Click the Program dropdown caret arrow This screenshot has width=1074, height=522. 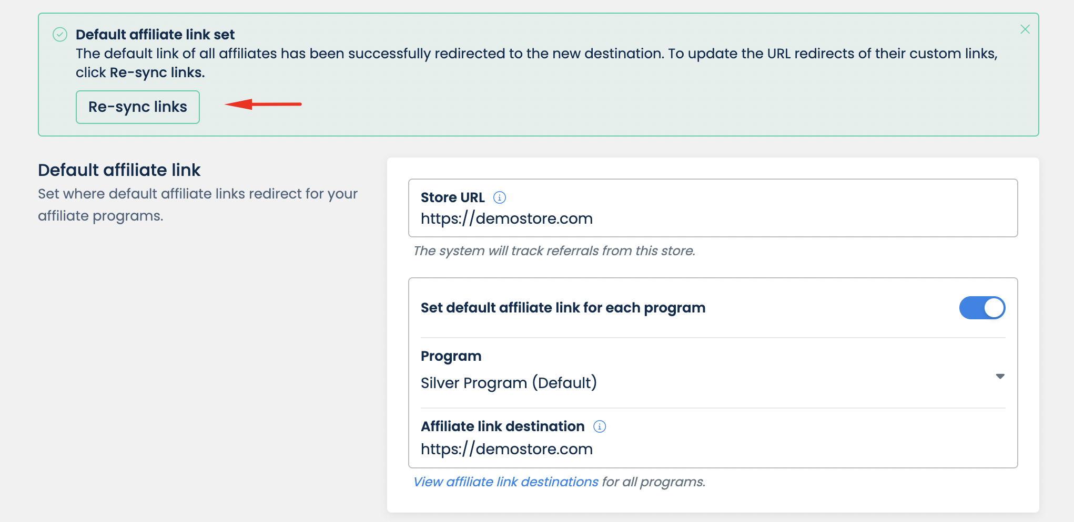pos(1000,376)
